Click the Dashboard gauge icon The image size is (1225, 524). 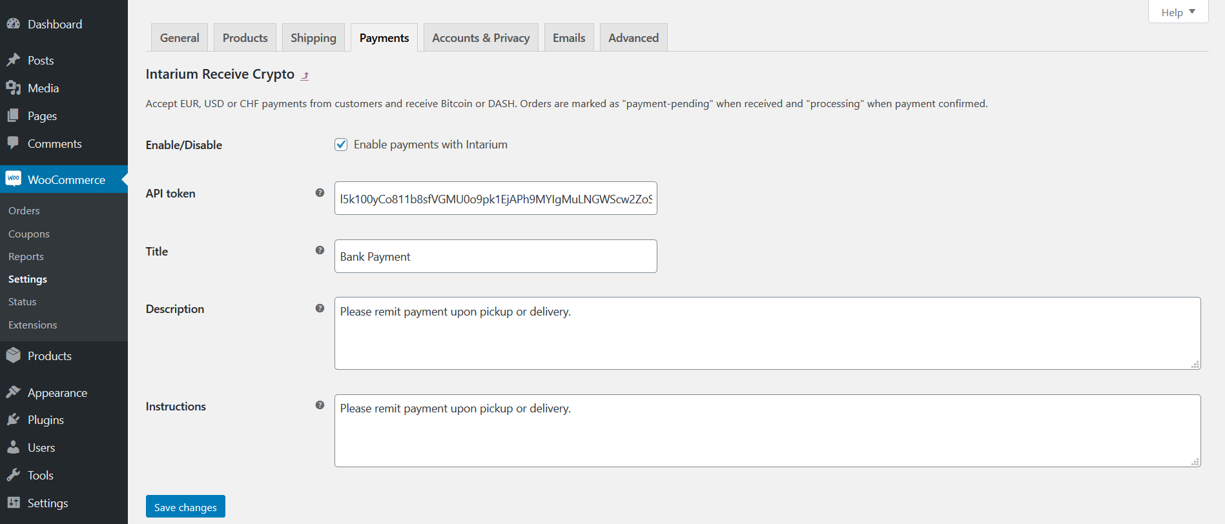point(13,24)
